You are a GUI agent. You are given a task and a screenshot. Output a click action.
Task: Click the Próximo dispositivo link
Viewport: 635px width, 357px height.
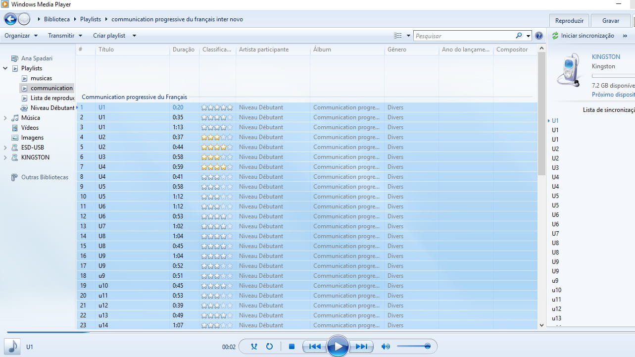click(613, 95)
